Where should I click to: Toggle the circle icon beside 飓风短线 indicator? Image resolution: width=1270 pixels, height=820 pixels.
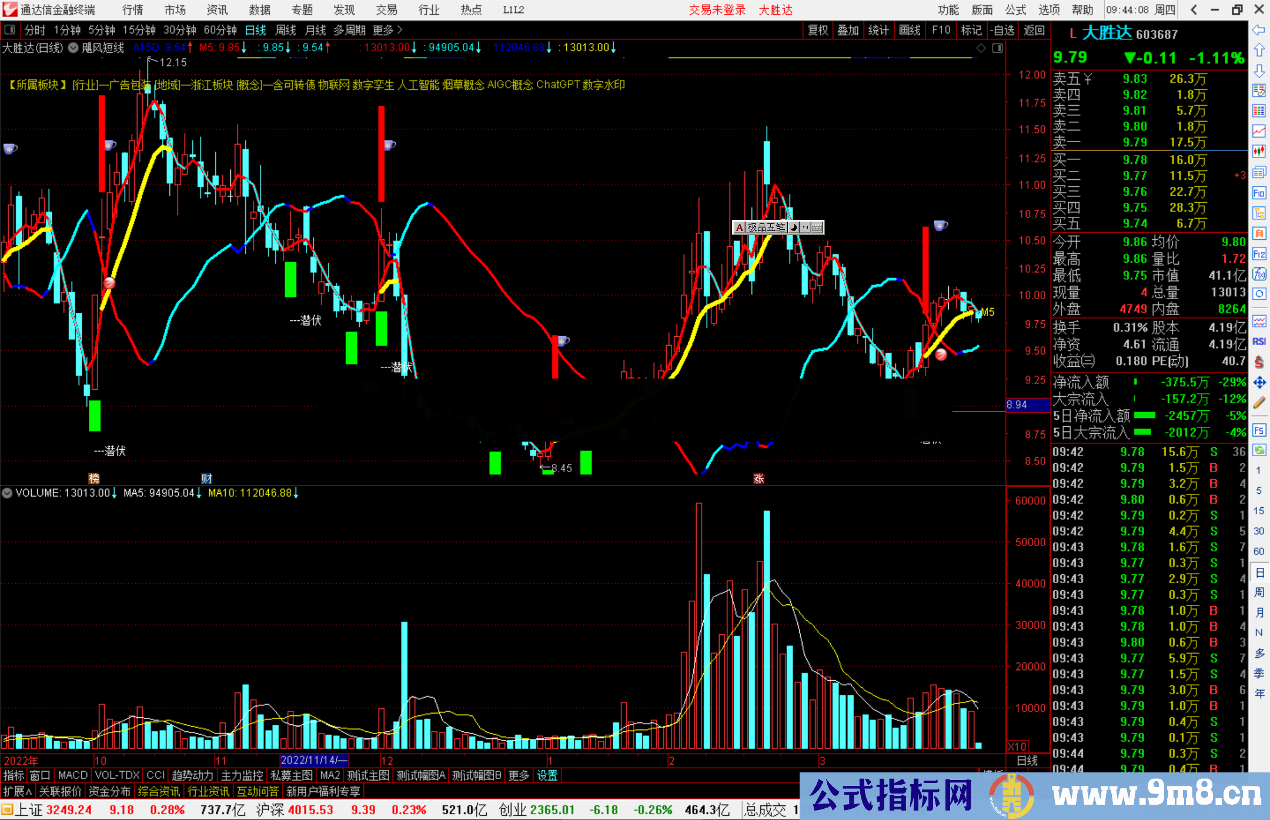(73, 48)
